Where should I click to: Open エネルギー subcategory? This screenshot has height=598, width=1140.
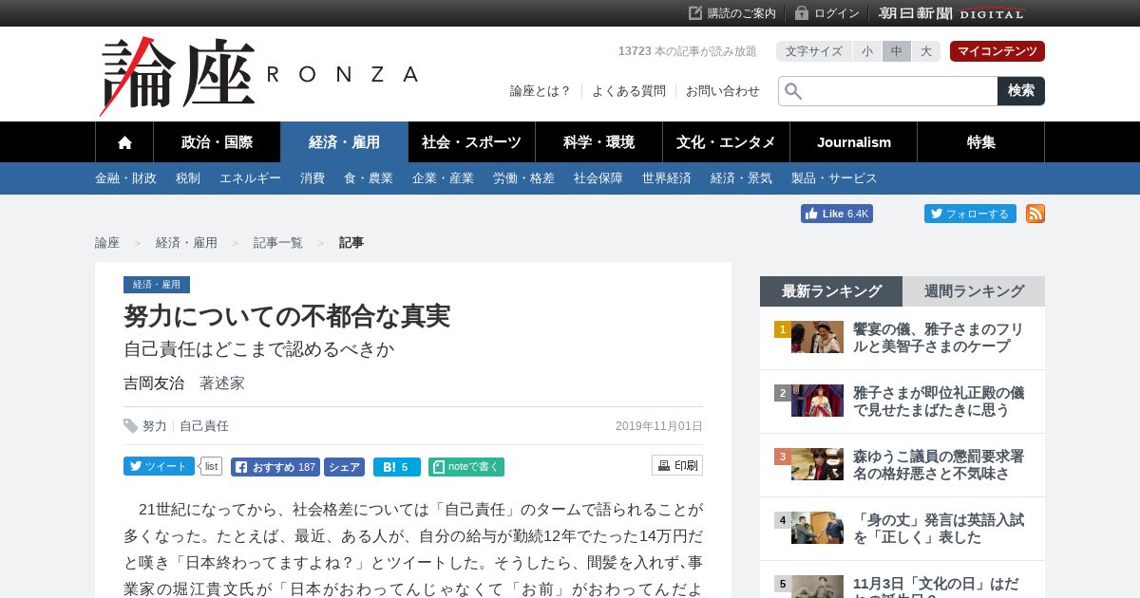(250, 178)
